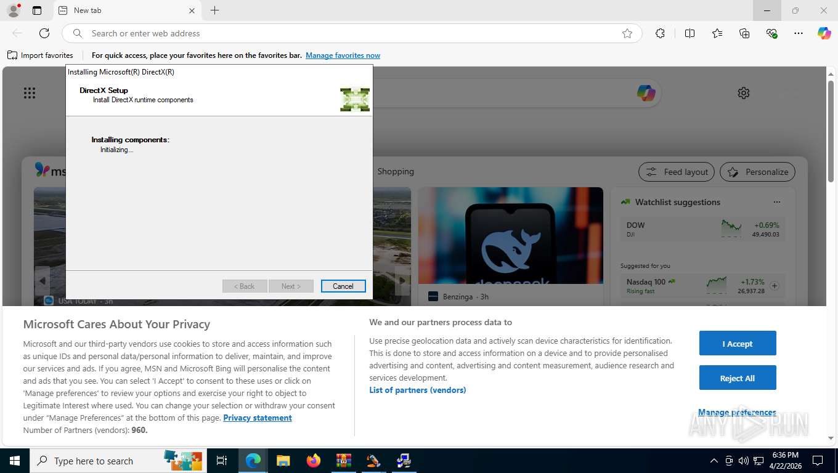Click the volume speaker tray icon
The image size is (838, 473).
point(744,461)
